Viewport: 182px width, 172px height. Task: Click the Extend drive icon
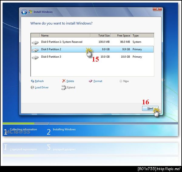pos(64,88)
